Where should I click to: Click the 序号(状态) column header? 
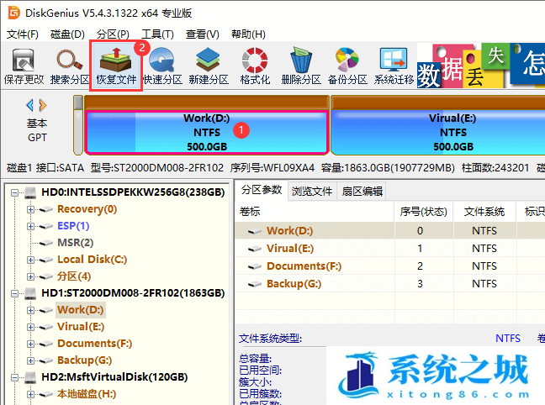(x=423, y=212)
